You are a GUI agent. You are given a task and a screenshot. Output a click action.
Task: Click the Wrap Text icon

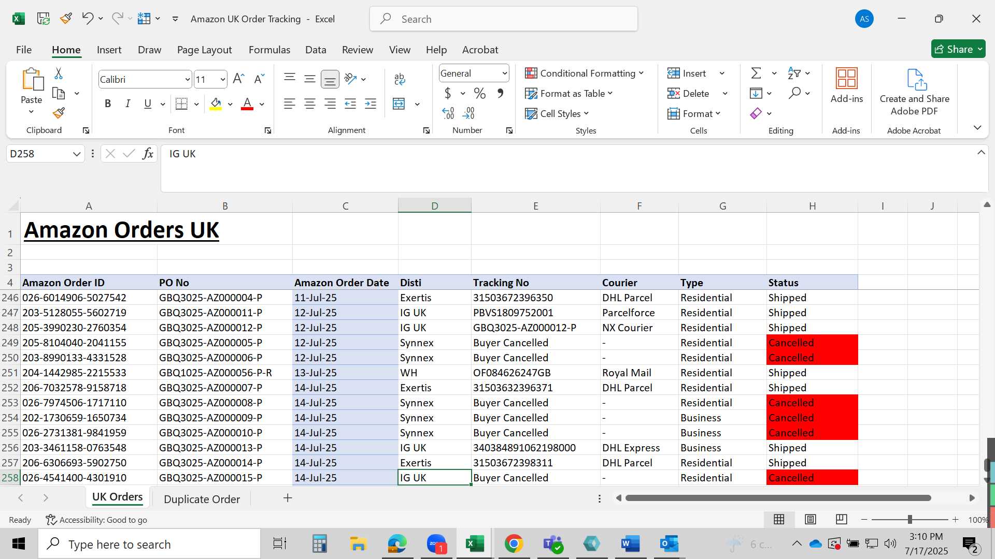(400, 79)
